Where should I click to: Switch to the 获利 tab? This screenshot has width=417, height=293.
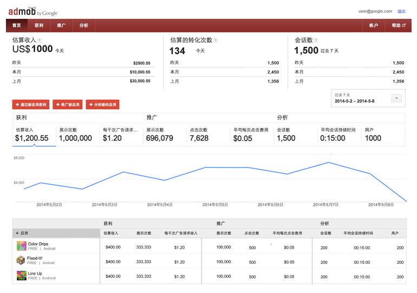39,25
